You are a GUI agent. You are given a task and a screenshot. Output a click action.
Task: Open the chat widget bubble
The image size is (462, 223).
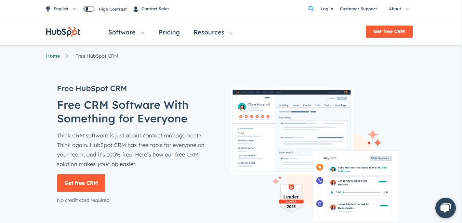coord(445,208)
